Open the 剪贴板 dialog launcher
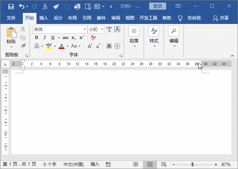Image resolution: width=238 pixels, height=169 pixels. point(27,56)
